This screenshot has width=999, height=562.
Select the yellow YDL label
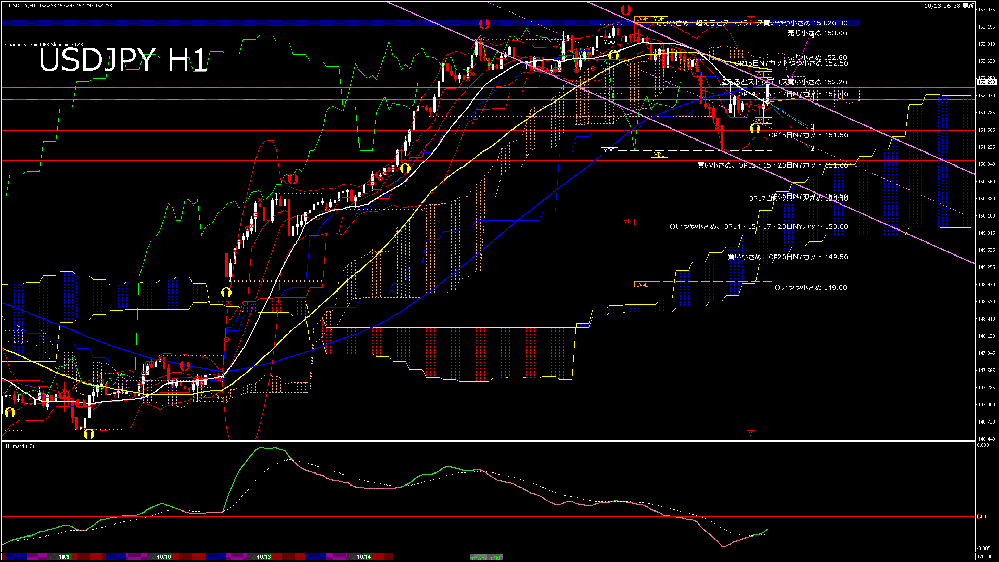coord(659,155)
